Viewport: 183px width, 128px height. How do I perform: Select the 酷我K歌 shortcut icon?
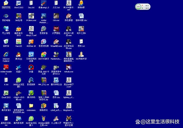tap(81, 3)
